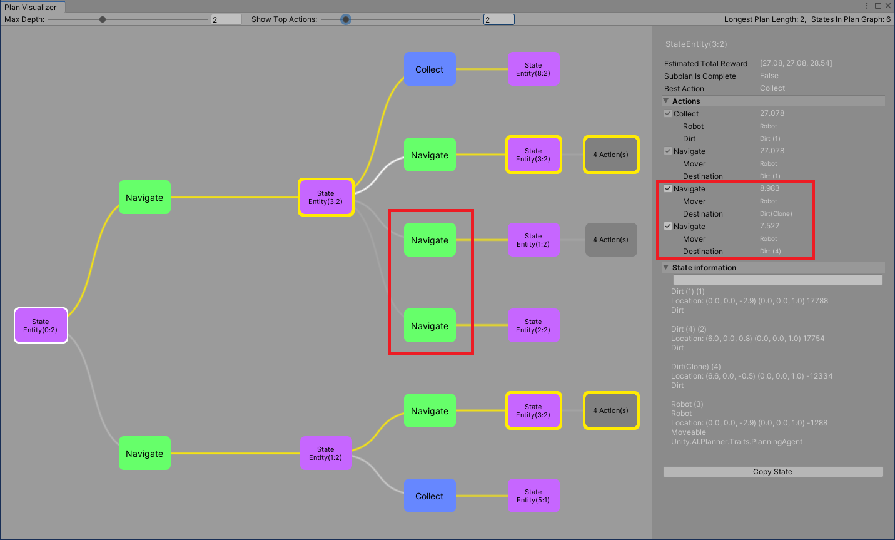Maximize the Plan Visualizer window

pos(877,6)
